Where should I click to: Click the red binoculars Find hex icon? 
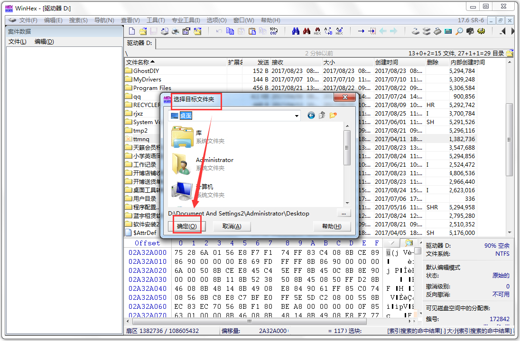[307, 31]
